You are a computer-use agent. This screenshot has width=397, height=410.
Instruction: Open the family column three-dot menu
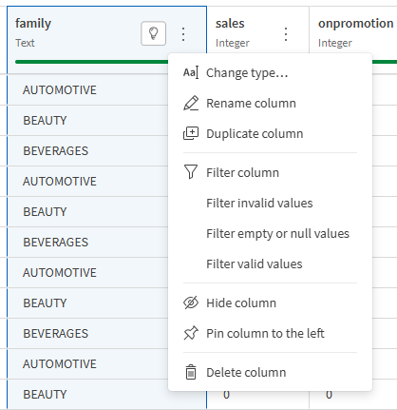pos(183,34)
